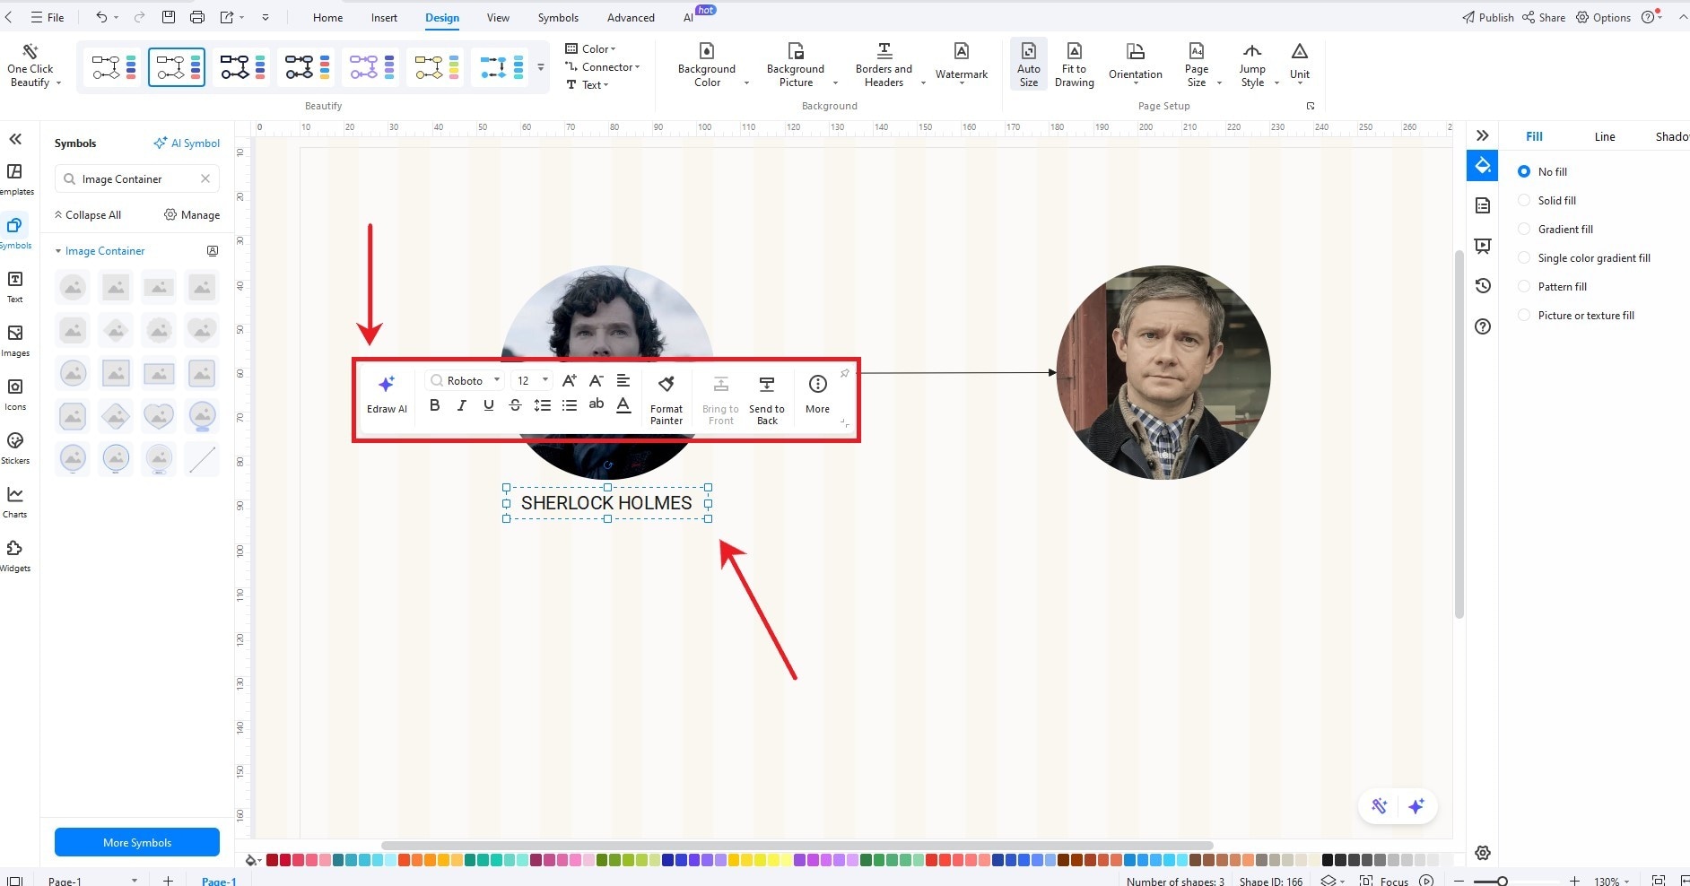Open bullet list options
This screenshot has height=886, width=1690.
[569, 405]
